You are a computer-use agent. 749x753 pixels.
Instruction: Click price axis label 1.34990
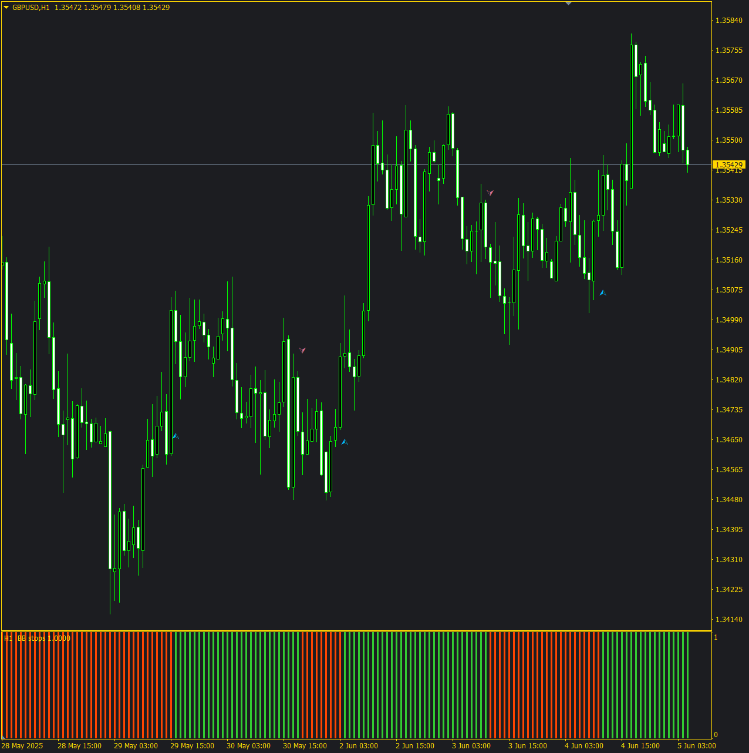(728, 320)
